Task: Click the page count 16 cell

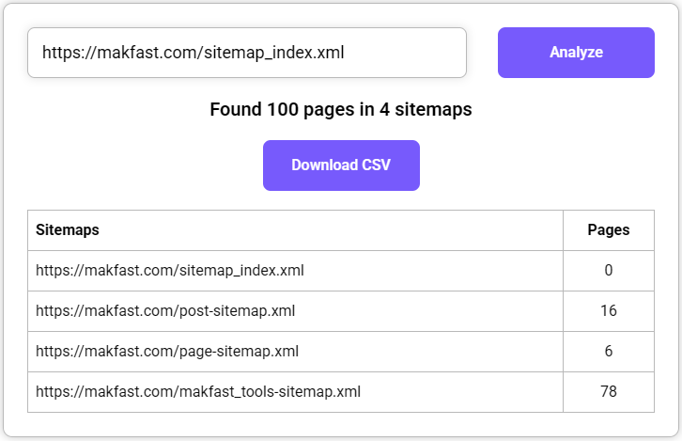Action: coord(609,311)
